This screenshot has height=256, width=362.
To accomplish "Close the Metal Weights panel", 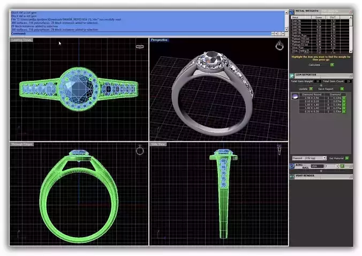I will 351,11.
